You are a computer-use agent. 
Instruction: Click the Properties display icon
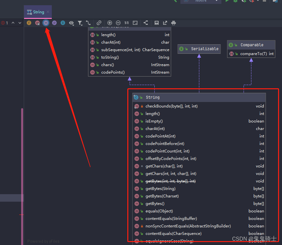pos(54,23)
